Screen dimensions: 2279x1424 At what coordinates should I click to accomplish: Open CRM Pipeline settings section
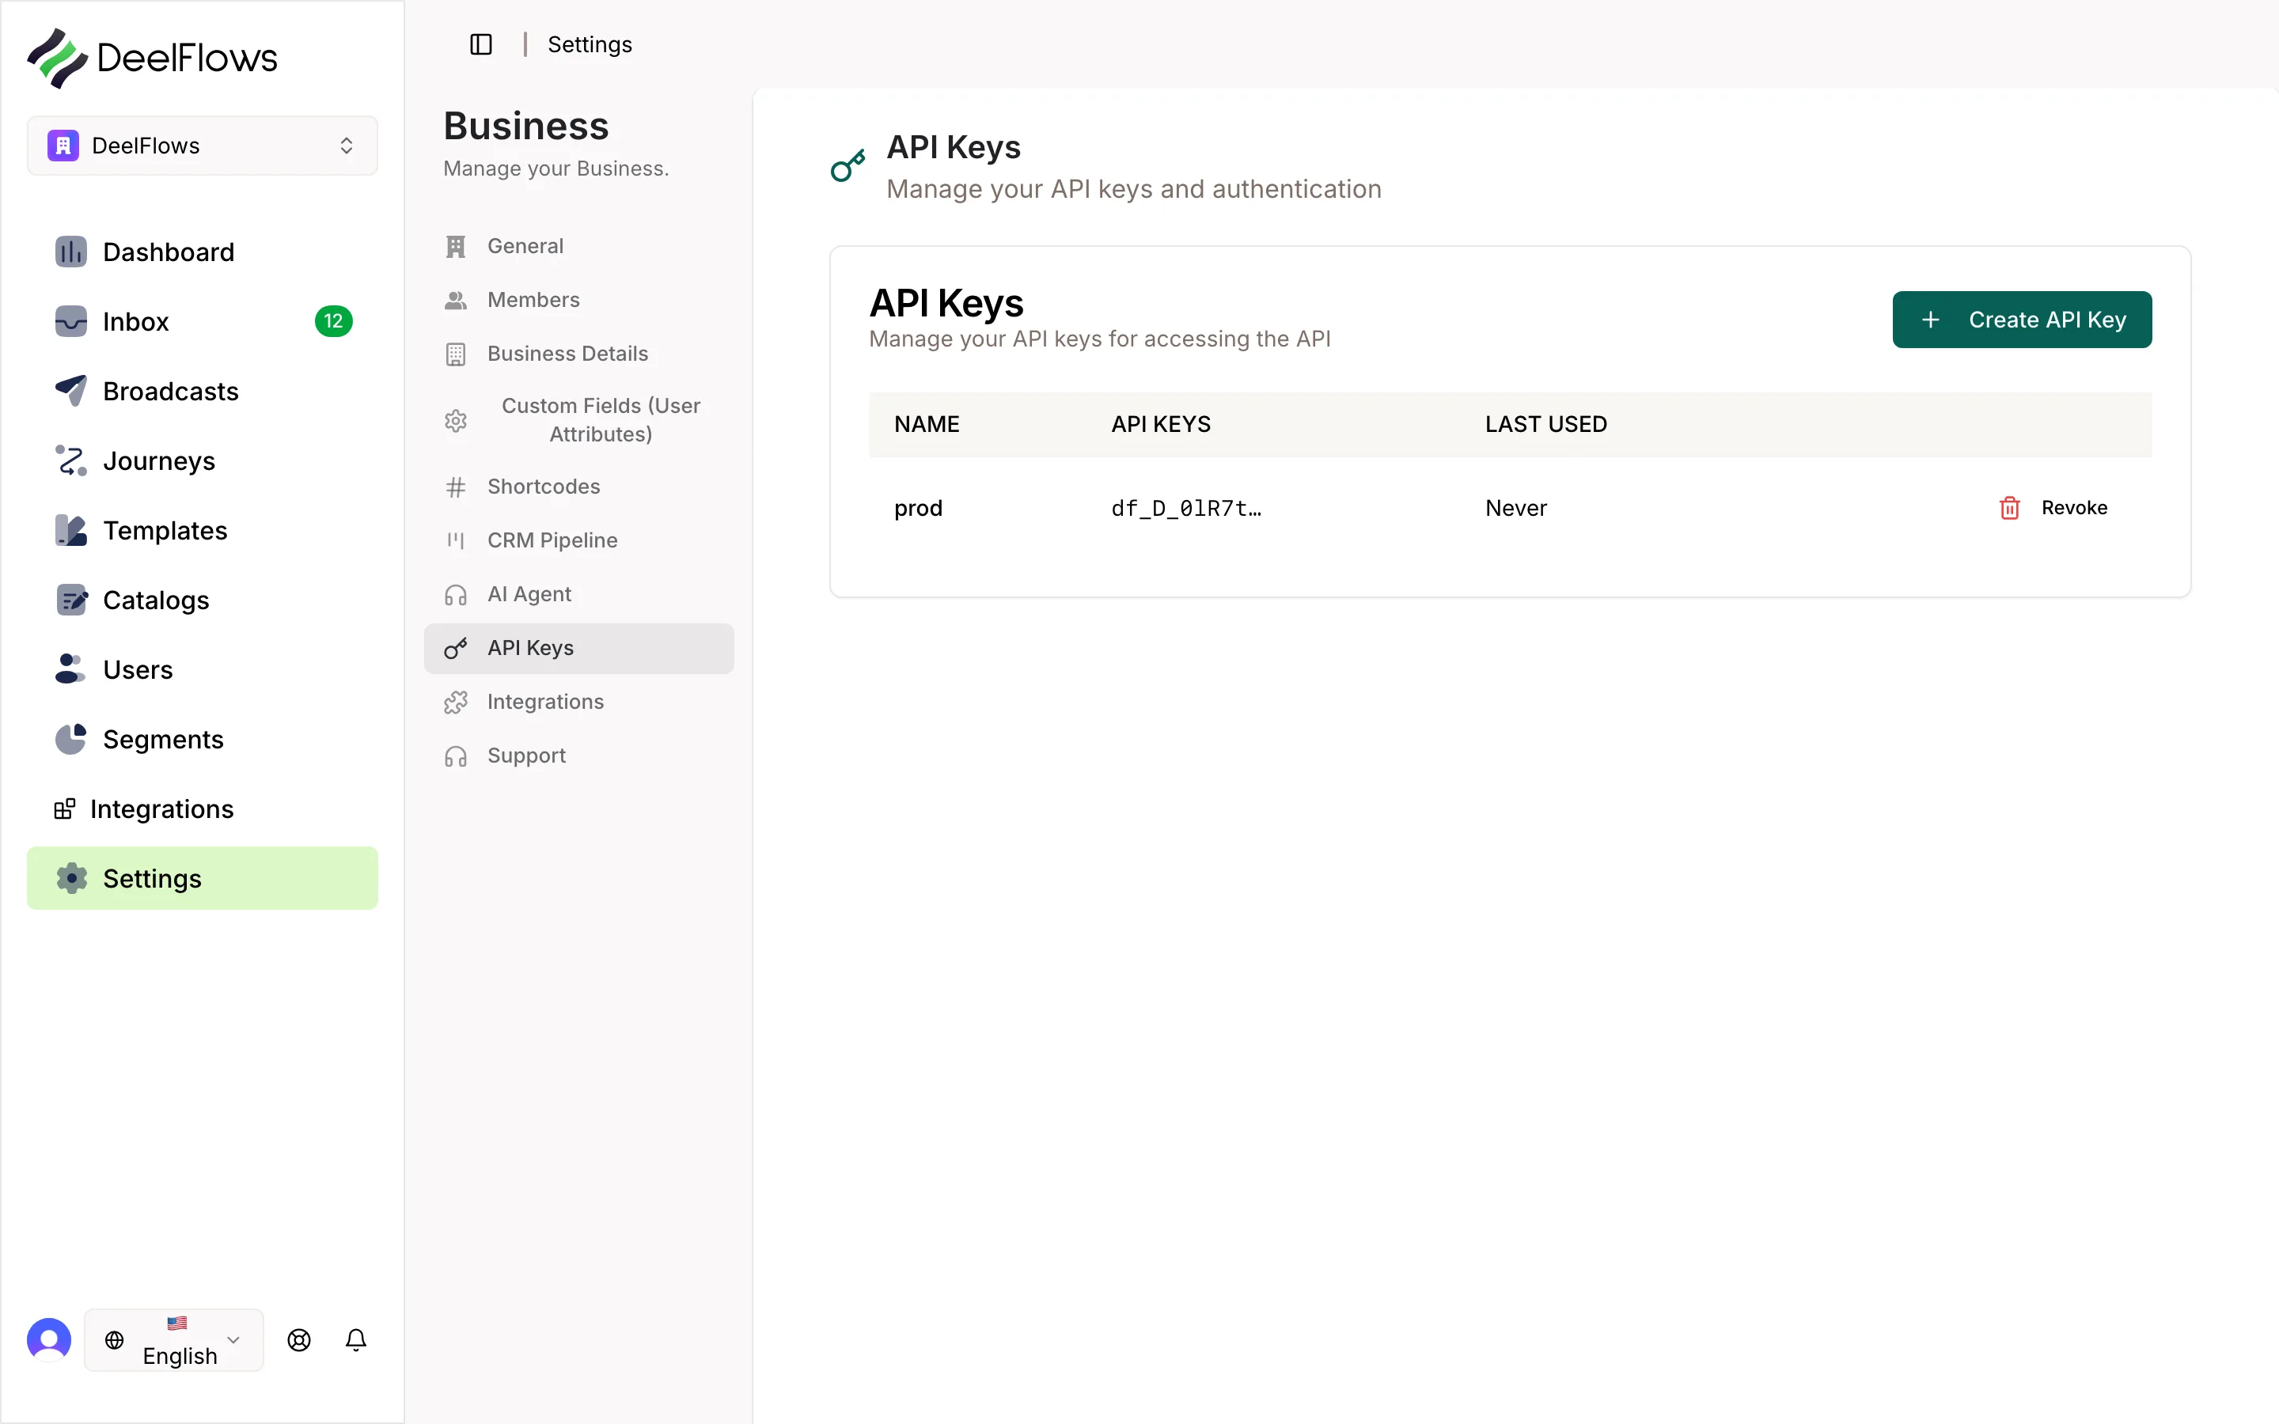579,540
